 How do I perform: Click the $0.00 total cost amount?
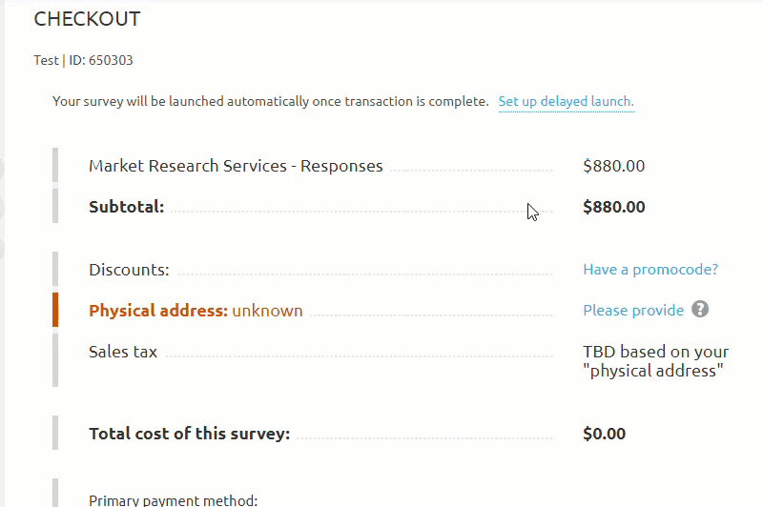604,434
